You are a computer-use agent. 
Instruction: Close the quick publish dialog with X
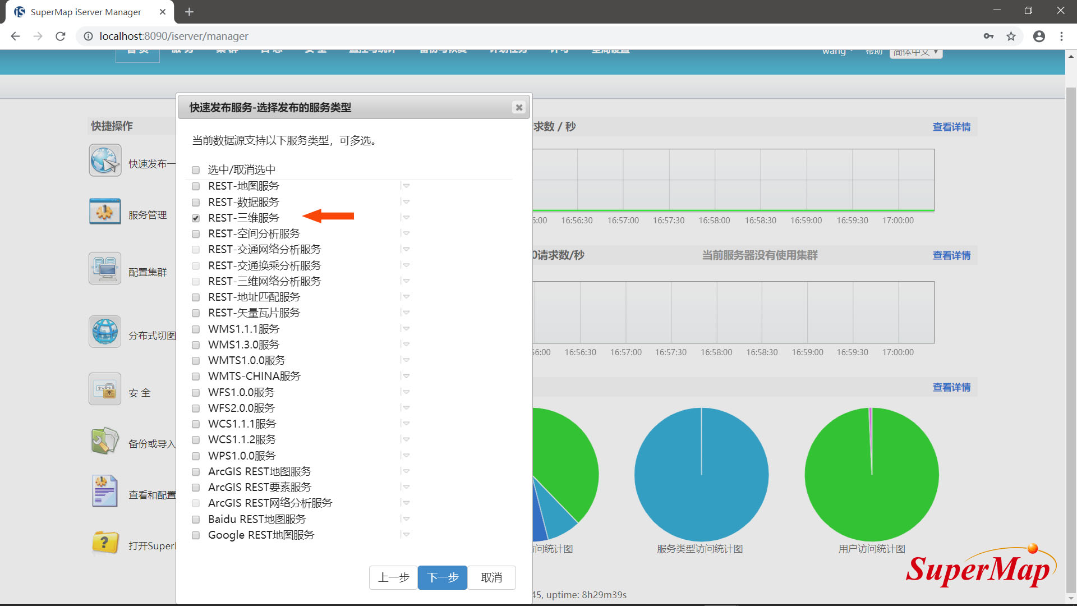click(519, 107)
